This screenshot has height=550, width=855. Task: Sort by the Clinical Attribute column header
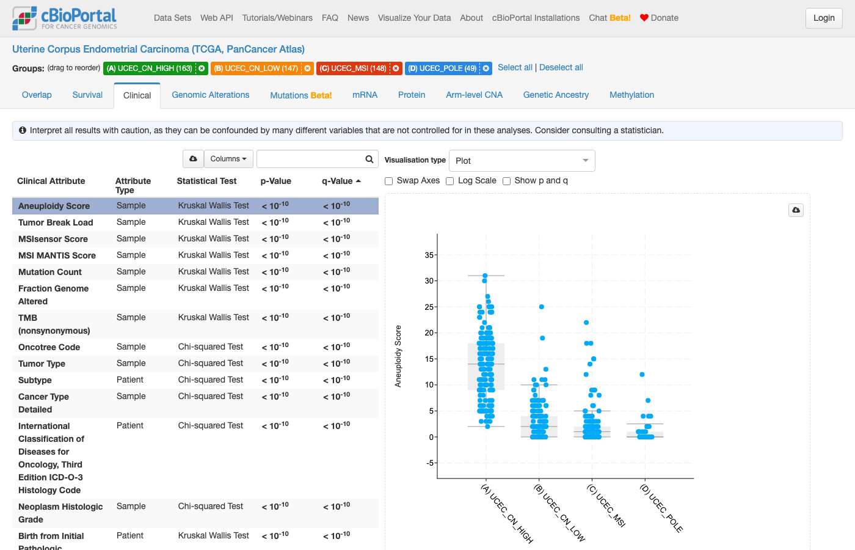(x=51, y=181)
